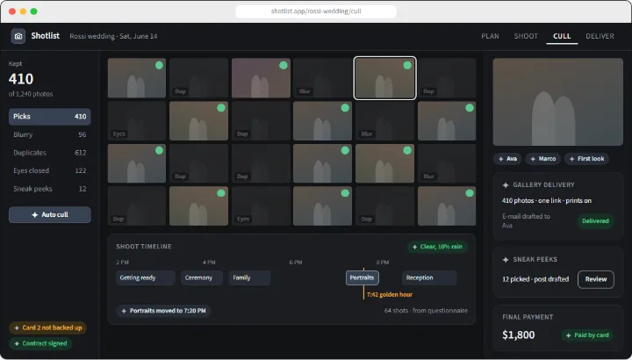Toggle the green pick dot on outlined thumbnail
Screen dimensions: 632x360
pos(407,65)
